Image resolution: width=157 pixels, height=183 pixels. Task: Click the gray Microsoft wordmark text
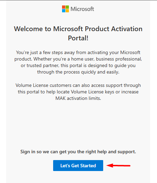click(x=82, y=9)
